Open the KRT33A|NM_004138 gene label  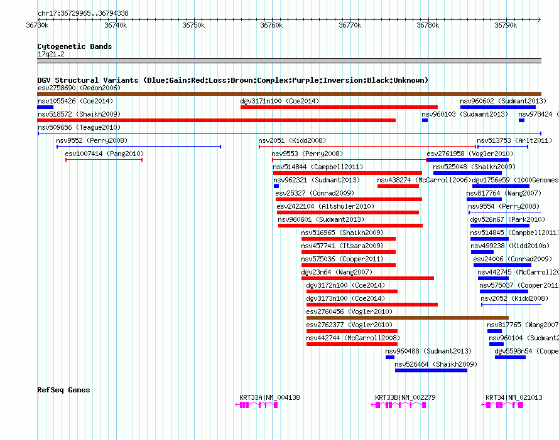269,397
